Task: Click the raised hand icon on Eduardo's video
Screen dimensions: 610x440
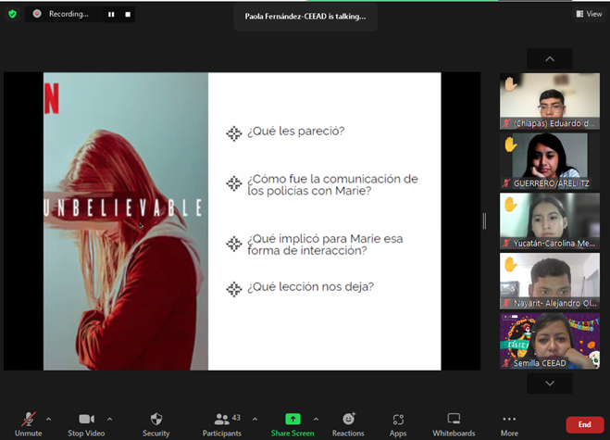Action: (510, 83)
